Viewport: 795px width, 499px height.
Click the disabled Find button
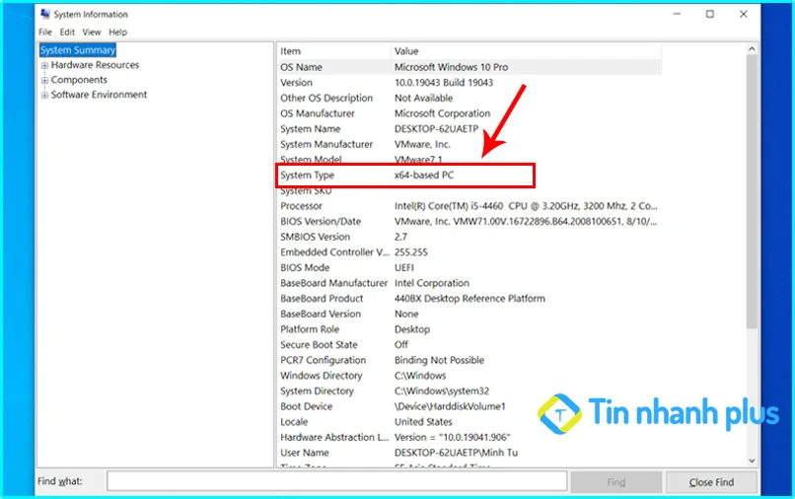[616, 482]
